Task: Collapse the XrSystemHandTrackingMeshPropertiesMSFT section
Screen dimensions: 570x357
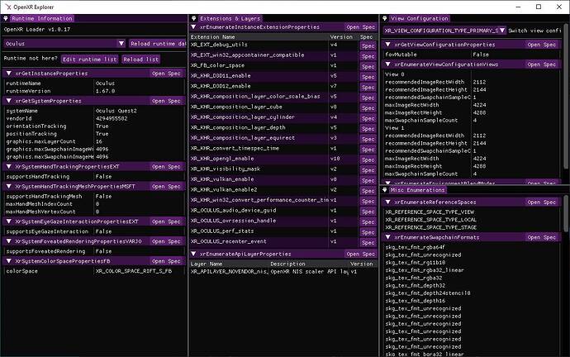Action: click(x=9, y=187)
